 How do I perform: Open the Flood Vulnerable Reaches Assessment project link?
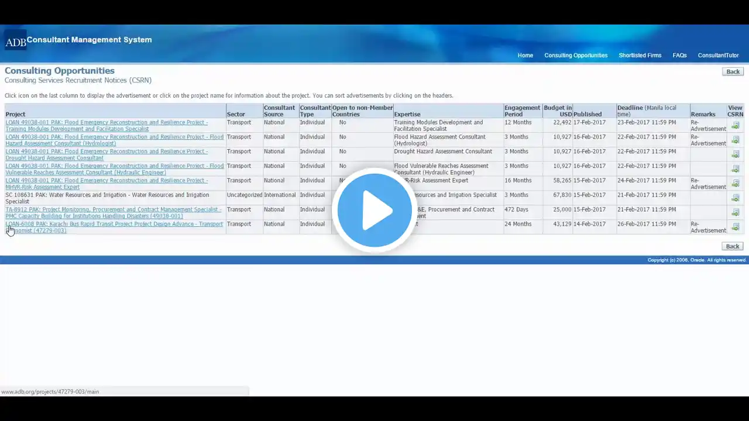point(115,169)
